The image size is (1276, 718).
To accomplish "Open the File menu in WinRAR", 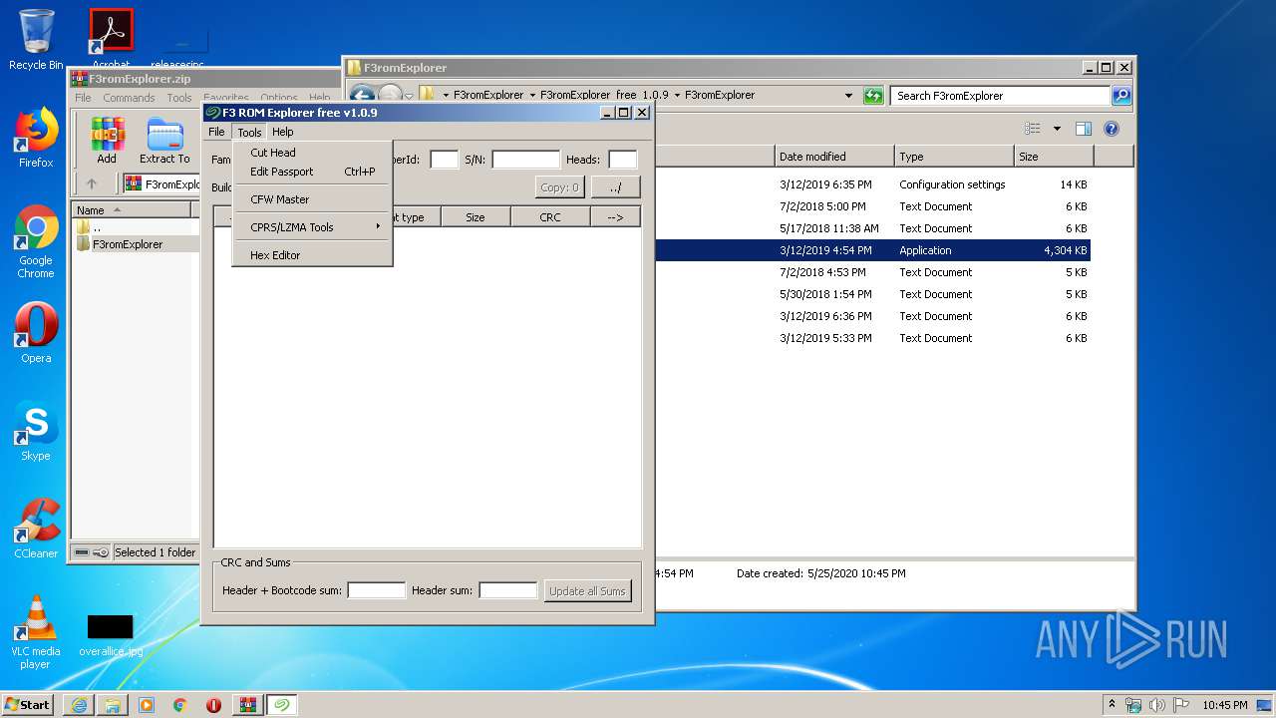I will point(83,98).
